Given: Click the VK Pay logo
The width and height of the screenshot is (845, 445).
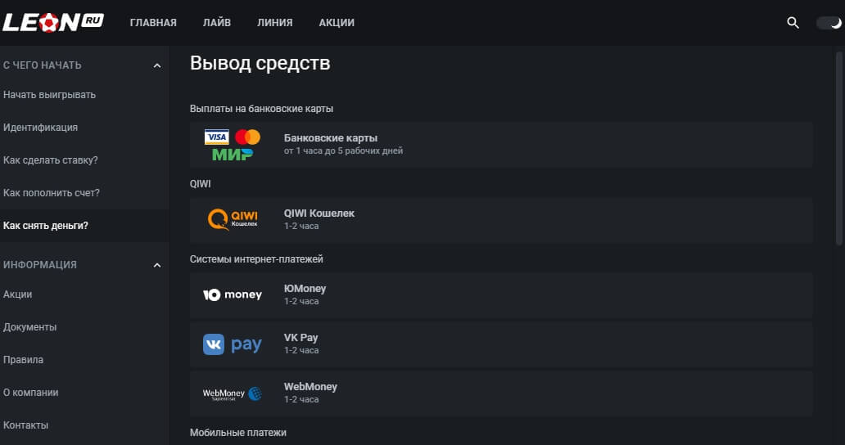Looking at the screenshot, I should (x=233, y=344).
